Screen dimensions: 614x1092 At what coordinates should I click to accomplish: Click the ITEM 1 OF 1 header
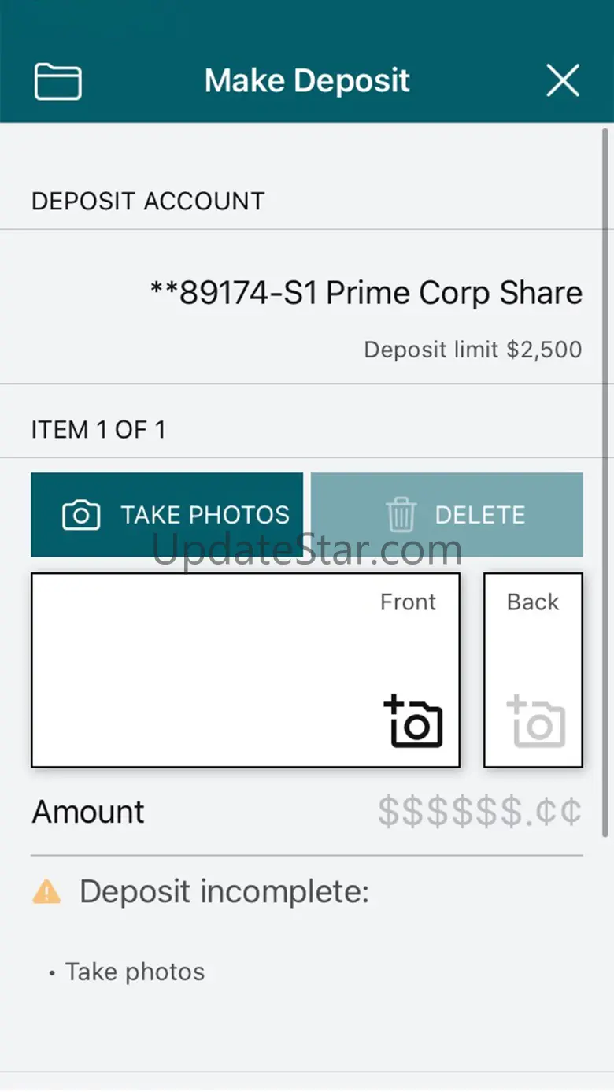[x=98, y=430]
